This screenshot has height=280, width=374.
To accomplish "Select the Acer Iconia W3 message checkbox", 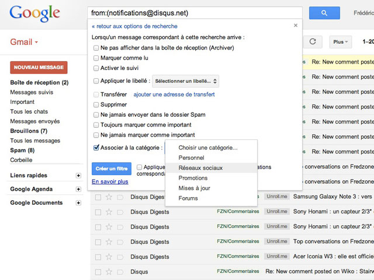I will 98,257.
